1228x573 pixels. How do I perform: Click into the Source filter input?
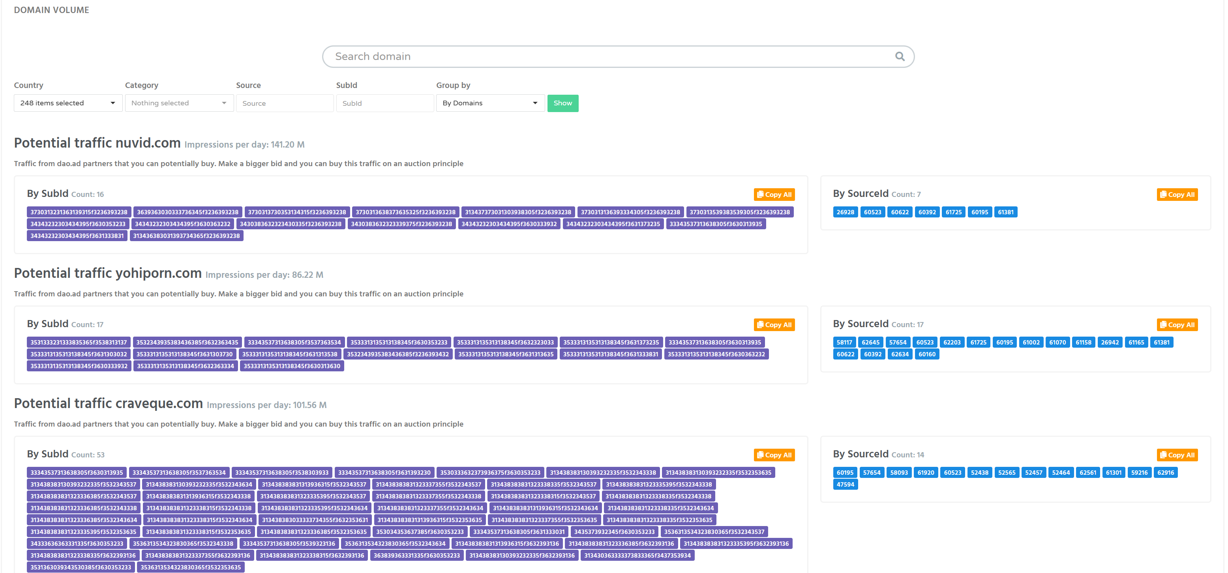coord(285,103)
